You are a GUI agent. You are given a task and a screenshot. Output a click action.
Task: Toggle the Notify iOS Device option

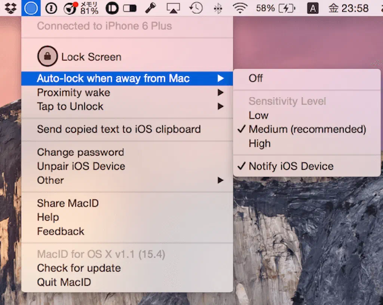coord(291,166)
